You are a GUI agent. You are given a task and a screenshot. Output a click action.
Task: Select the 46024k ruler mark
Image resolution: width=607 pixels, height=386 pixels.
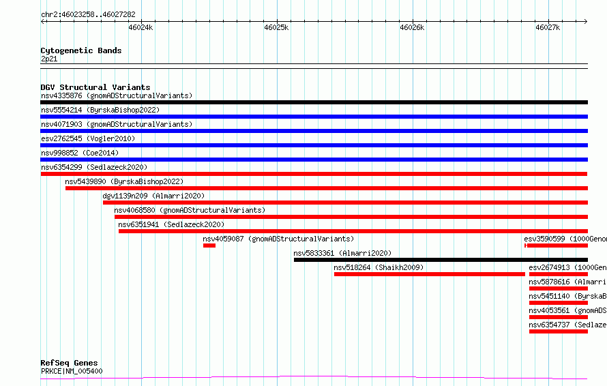pos(140,27)
